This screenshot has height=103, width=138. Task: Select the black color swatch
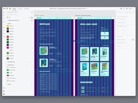(x=8, y=31)
